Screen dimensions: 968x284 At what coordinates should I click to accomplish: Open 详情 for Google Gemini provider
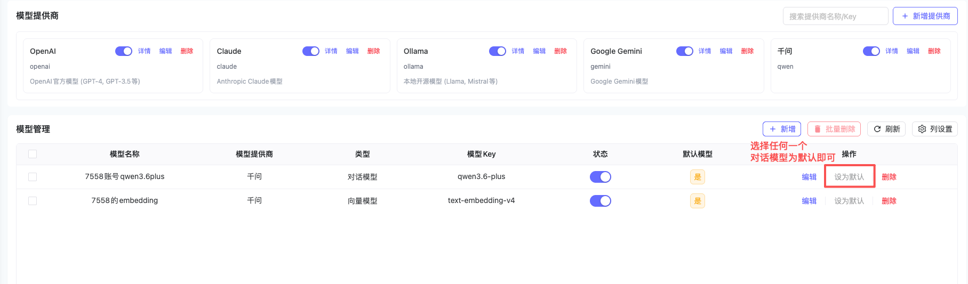coord(705,51)
